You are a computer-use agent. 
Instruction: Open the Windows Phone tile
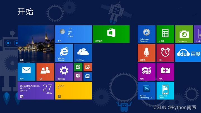(x=165, y=91)
